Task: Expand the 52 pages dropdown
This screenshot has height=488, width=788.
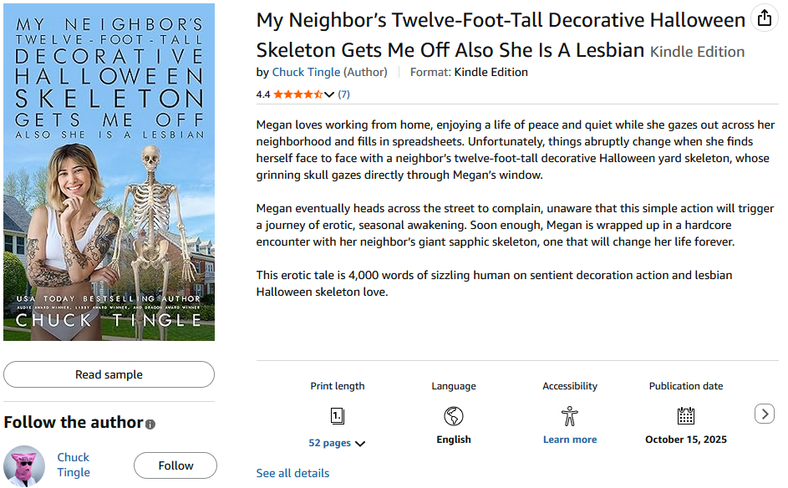Action: point(360,444)
